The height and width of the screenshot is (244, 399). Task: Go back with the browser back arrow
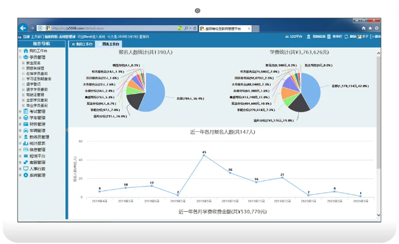pos(23,28)
